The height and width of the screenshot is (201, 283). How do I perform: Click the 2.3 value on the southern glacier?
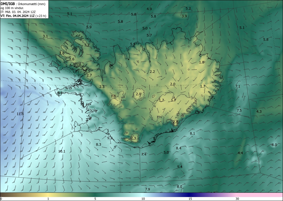133,138
